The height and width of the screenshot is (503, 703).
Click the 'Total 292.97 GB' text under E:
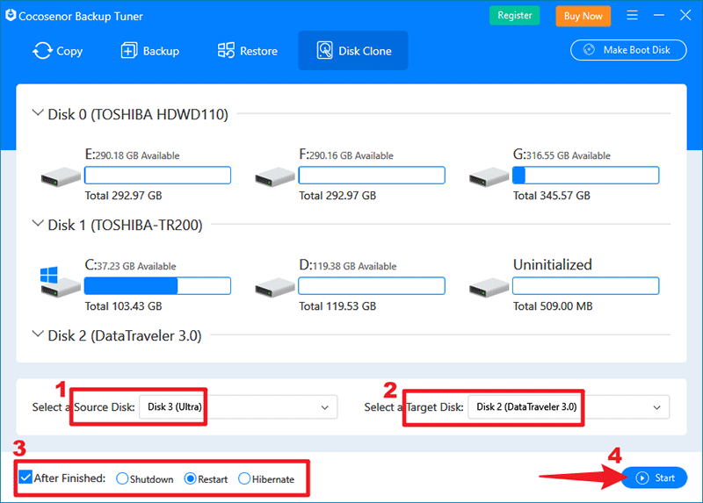(123, 196)
